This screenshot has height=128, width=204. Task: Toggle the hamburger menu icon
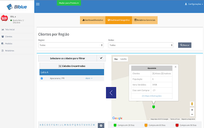[x=38, y=4]
